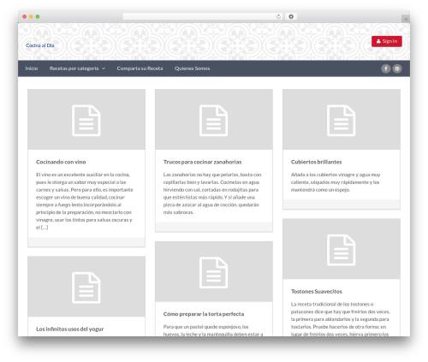Go to Inicio in the navigation menu
The width and height of the screenshot is (428, 362).
tap(32, 68)
